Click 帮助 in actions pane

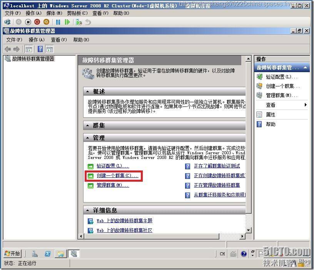271,124
